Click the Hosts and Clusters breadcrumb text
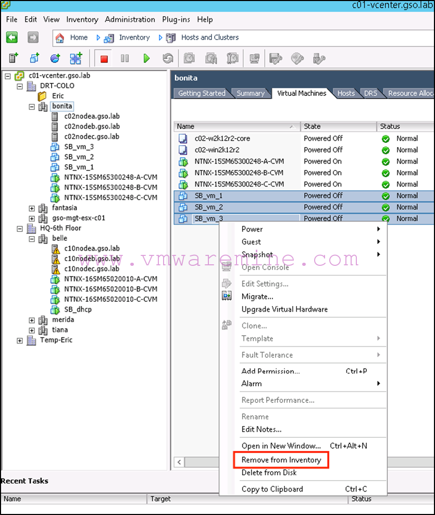The width and height of the screenshot is (435, 515). (x=210, y=38)
